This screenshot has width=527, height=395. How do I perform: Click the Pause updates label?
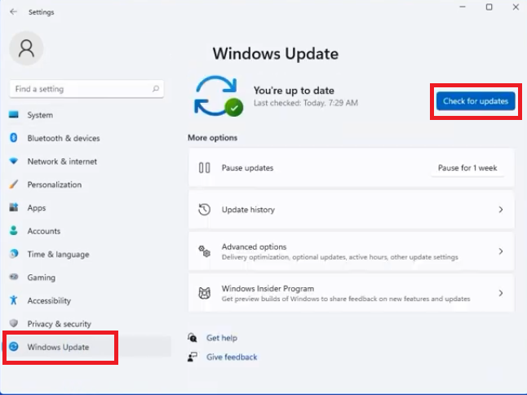pos(247,167)
